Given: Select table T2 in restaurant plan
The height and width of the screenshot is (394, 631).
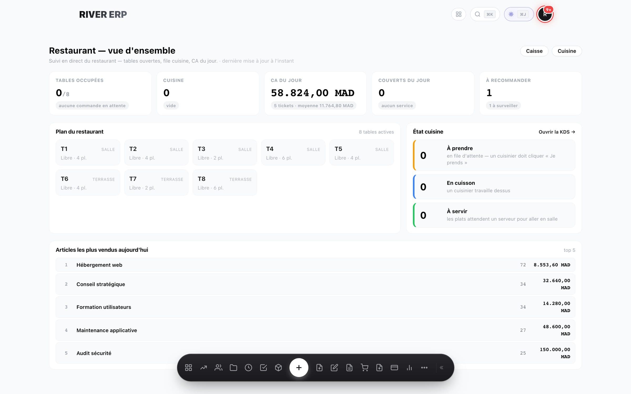Looking at the screenshot, I should [156, 153].
